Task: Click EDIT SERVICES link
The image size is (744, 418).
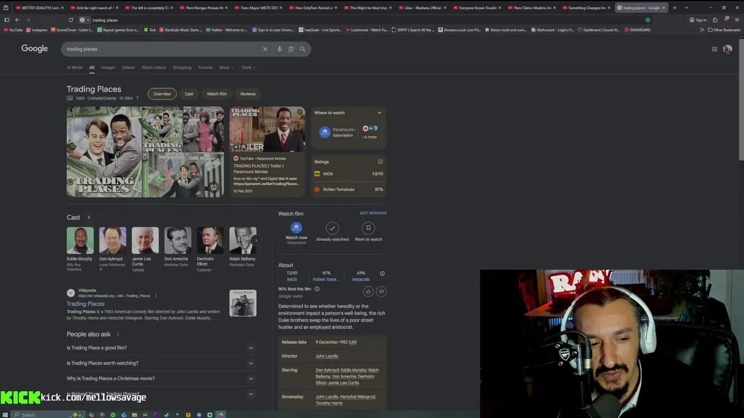Action: (373, 213)
